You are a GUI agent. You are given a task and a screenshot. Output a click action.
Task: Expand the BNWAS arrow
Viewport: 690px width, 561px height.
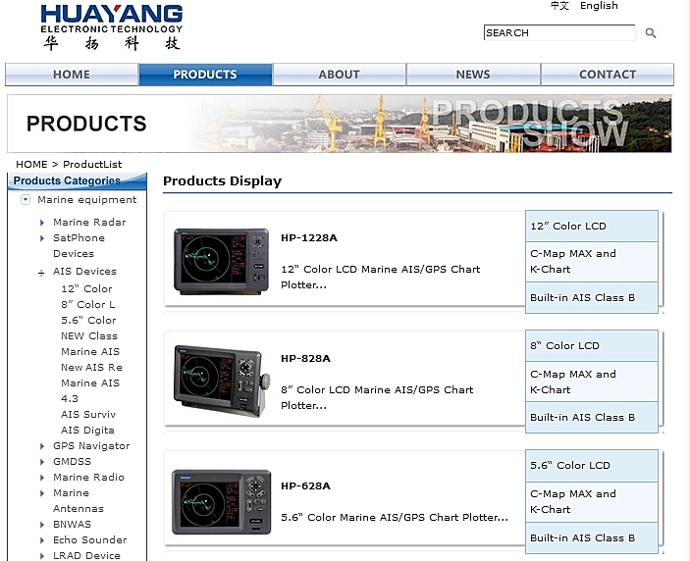(42, 525)
